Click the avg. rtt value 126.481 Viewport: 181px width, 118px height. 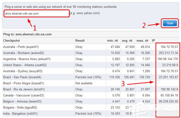click(x=129, y=77)
